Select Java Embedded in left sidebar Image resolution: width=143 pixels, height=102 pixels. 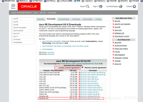tap(23, 31)
